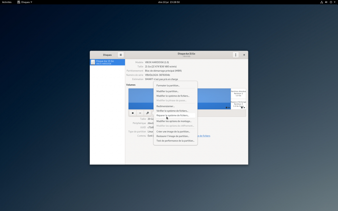Open the Disques app menu dropdown

click(x=25, y=2)
